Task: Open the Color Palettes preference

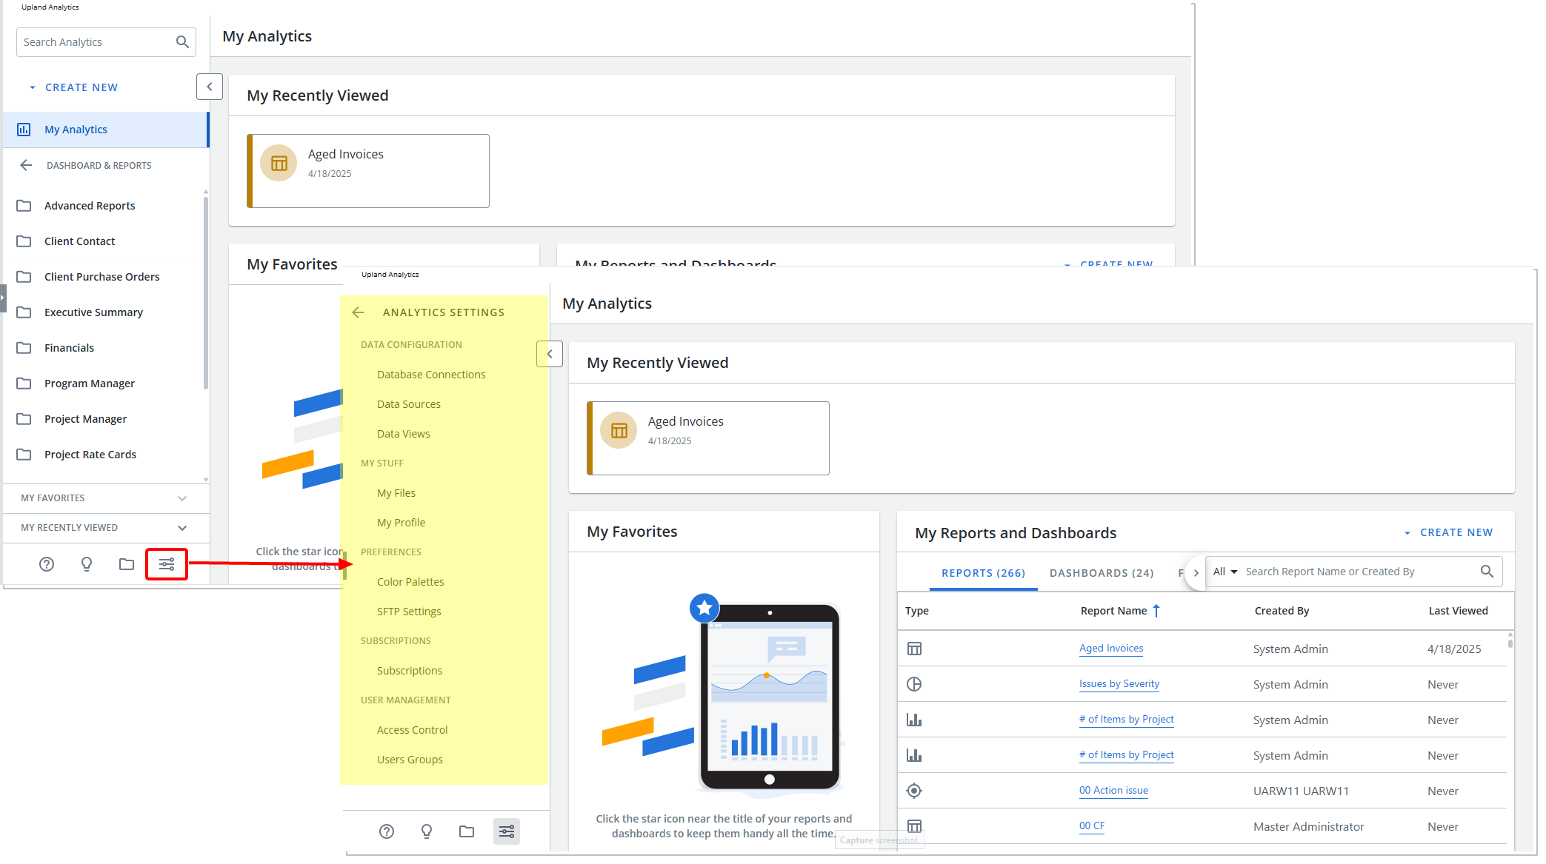Action: click(x=410, y=582)
